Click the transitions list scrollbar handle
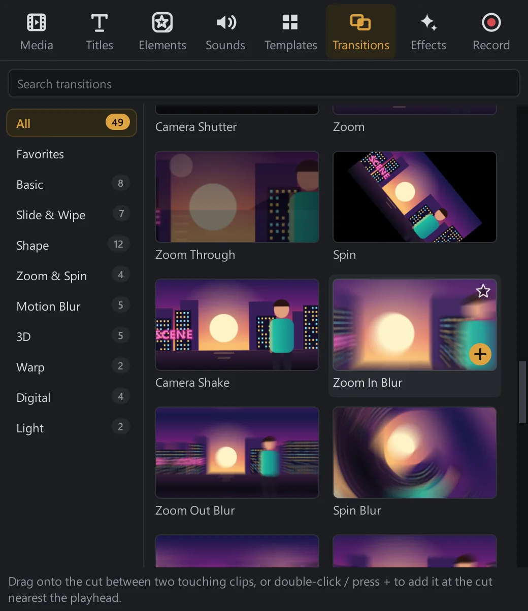Viewport: 528px width, 611px height. 522,392
